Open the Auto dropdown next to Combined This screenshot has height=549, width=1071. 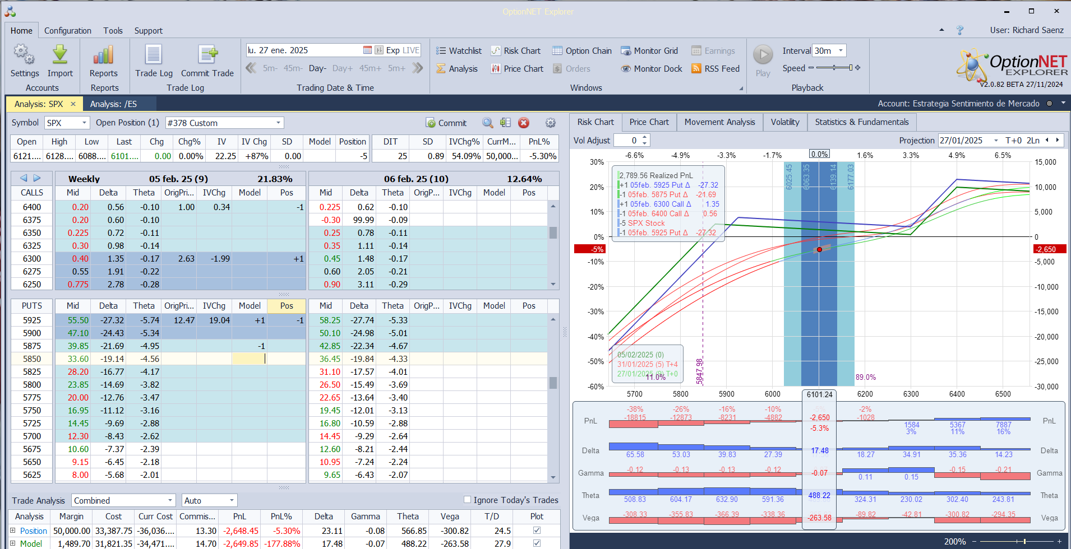pos(231,500)
